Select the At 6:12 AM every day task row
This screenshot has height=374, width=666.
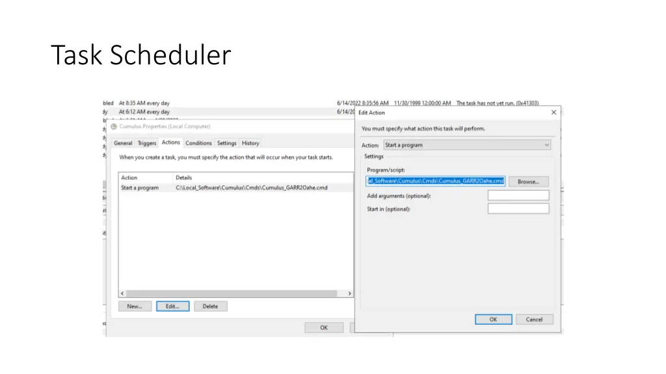[x=144, y=112]
